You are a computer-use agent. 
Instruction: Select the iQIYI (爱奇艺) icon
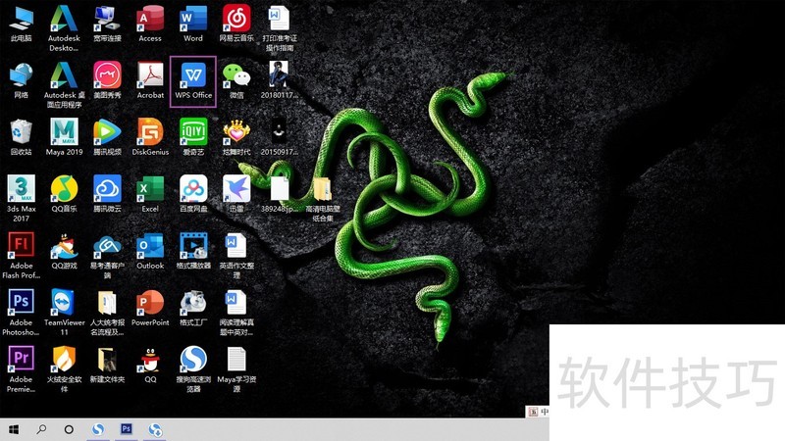193,137
